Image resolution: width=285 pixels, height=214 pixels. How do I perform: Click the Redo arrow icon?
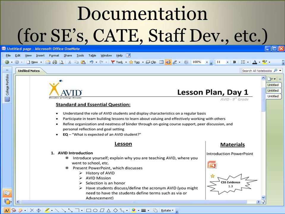point(102,62)
